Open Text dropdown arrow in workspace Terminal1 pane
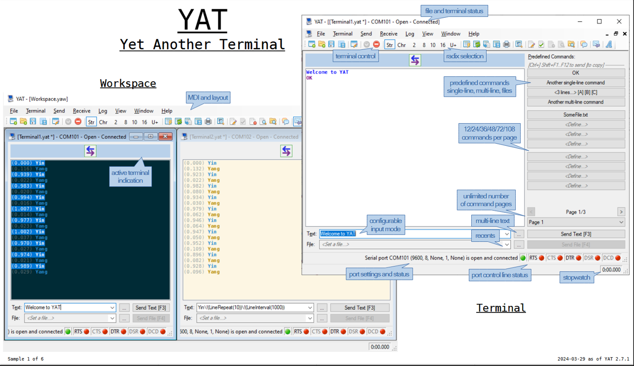 (112, 307)
